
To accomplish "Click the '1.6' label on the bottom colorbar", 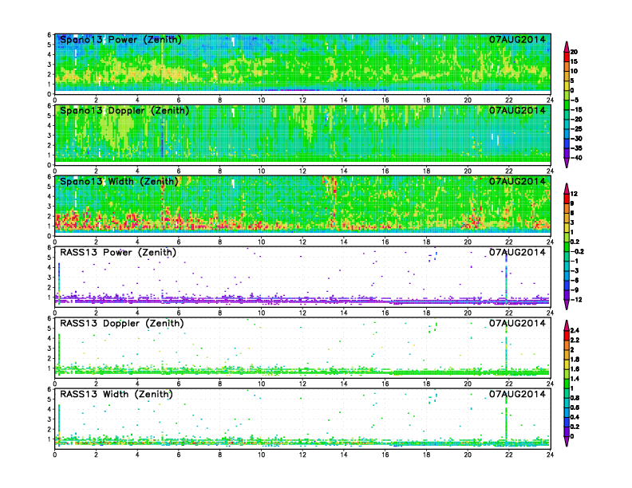I will 575,369.
